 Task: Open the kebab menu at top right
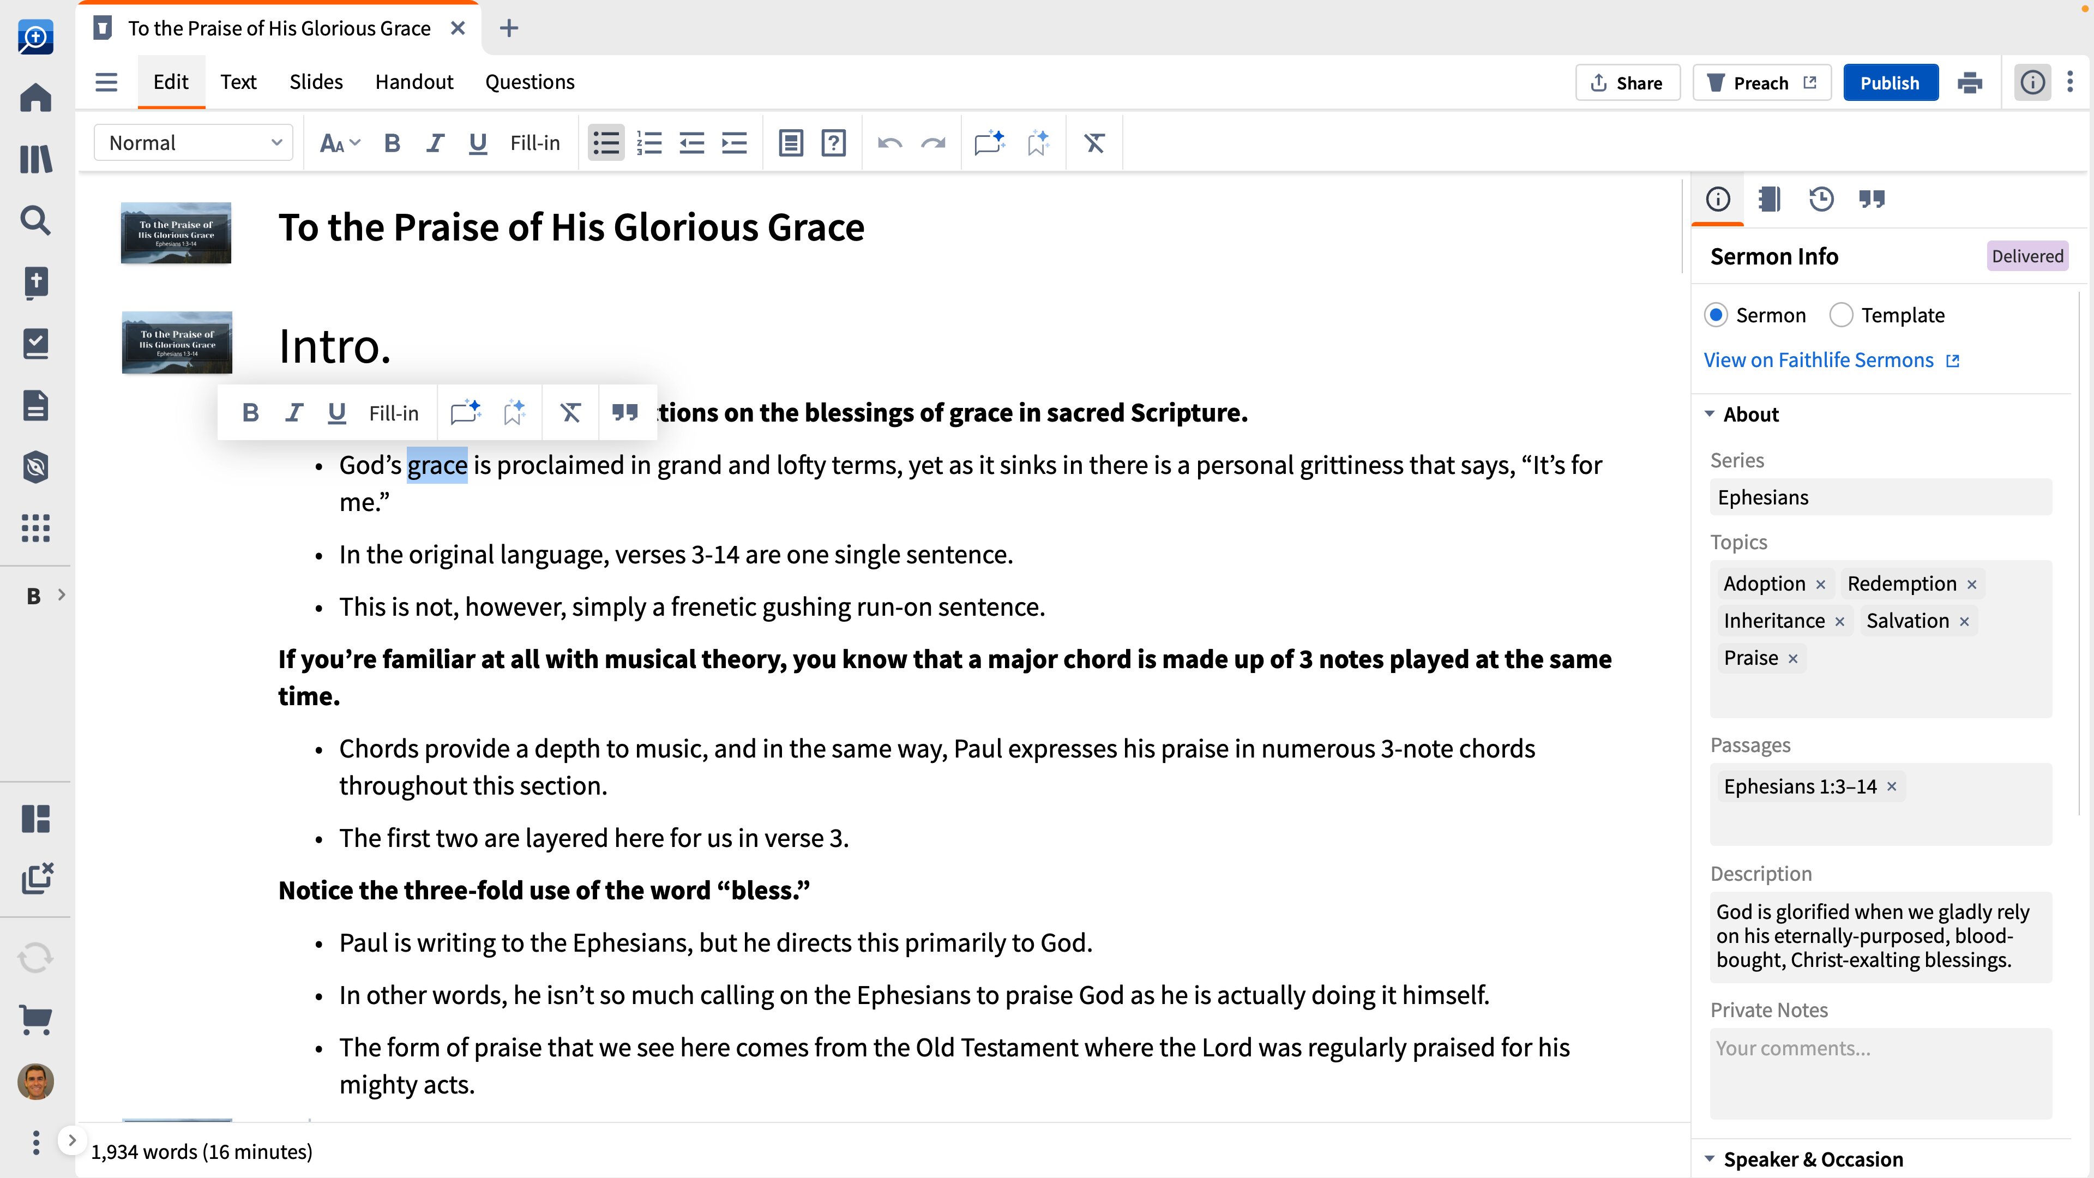coord(2069,82)
